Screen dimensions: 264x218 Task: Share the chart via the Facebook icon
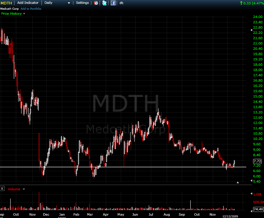click(113, 3)
